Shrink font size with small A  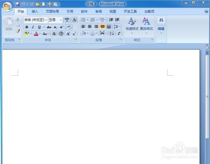pyautogui.click(x=74, y=34)
